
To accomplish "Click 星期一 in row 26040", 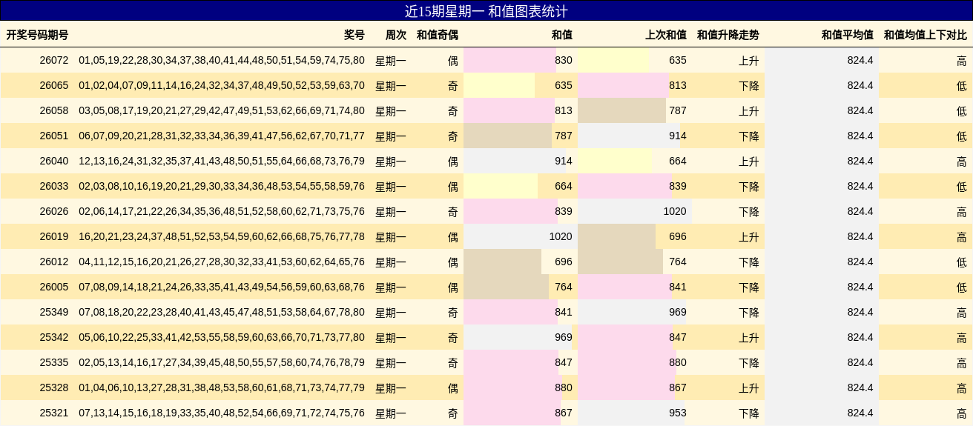I will (391, 161).
